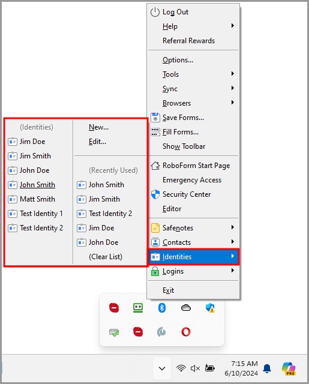The width and height of the screenshot is (309, 384).
Task: Choose Show Toolbar menu entry
Action: (x=193, y=146)
